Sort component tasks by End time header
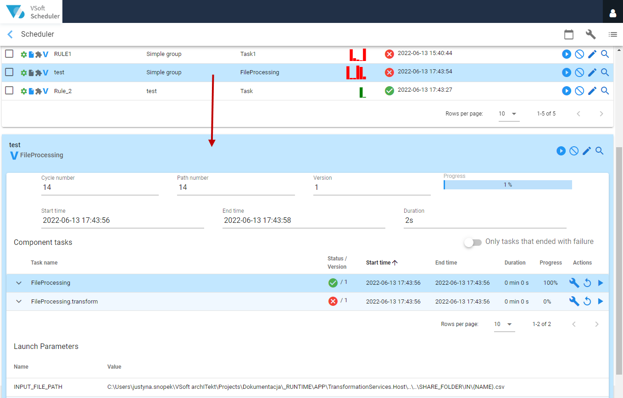Viewport: 623px width, 398px height. pyautogui.click(x=446, y=263)
